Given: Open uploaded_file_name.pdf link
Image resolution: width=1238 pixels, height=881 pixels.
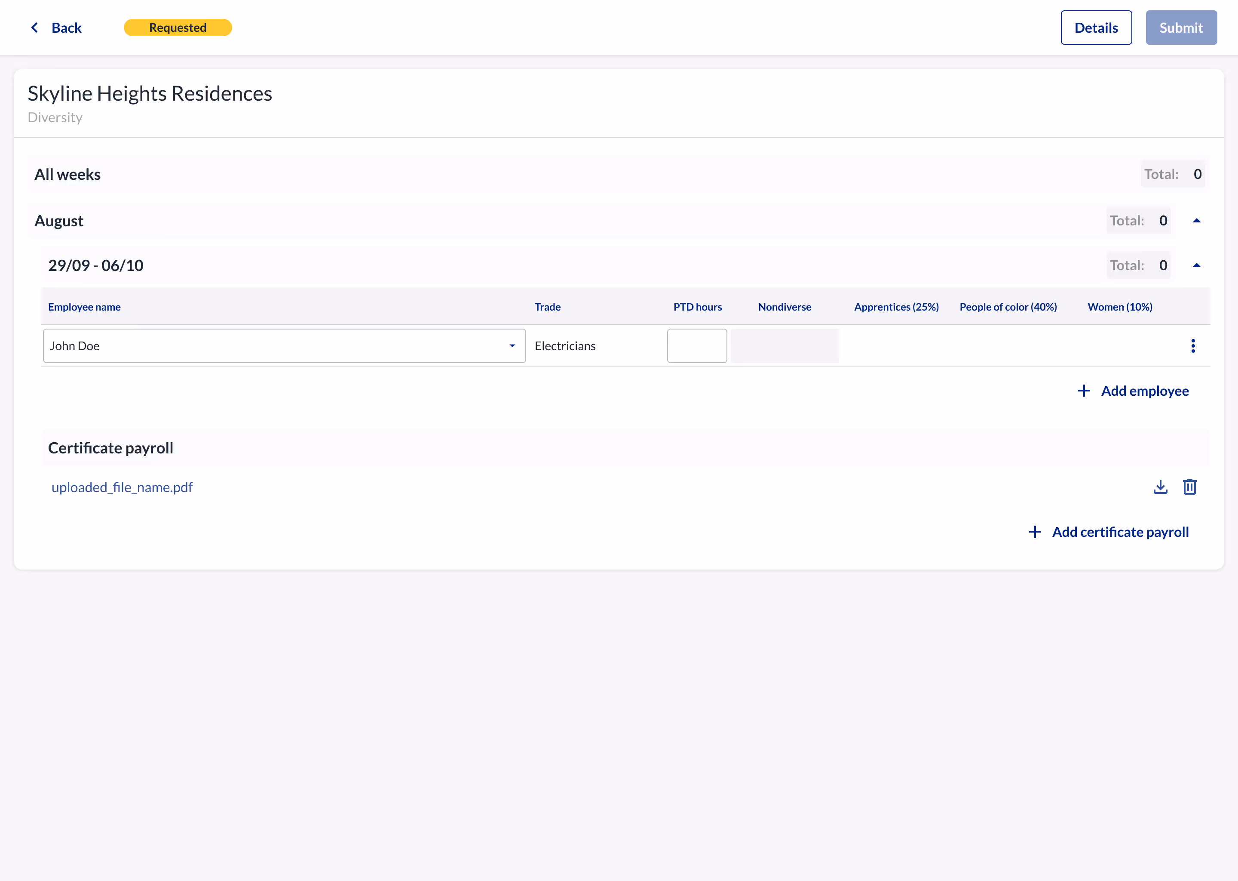Looking at the screenshot, I should pos(122,487).
